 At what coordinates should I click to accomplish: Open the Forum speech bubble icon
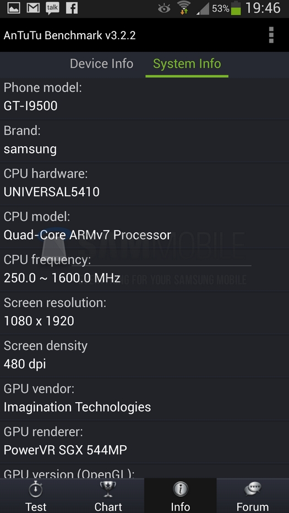coord(253,489)
